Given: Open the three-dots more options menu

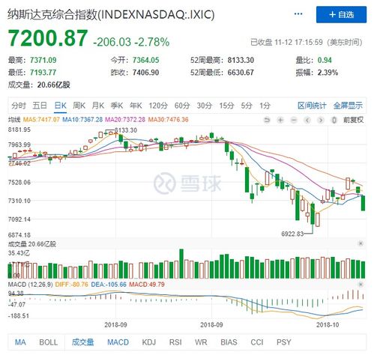Looking at the screenshot, I should tap(298, 14).
